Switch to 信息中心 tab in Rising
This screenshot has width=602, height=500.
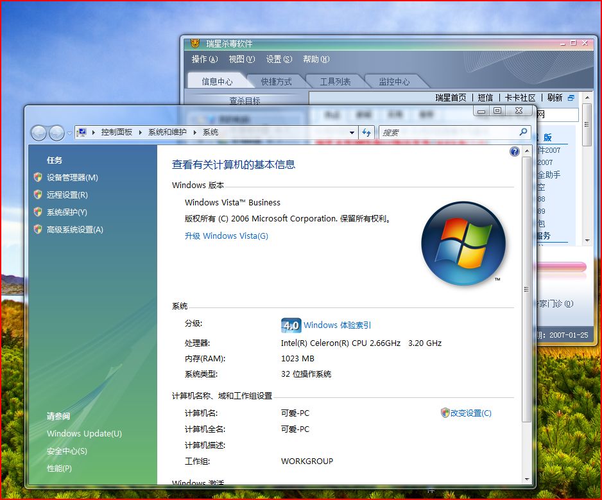(x=218, y=82)
